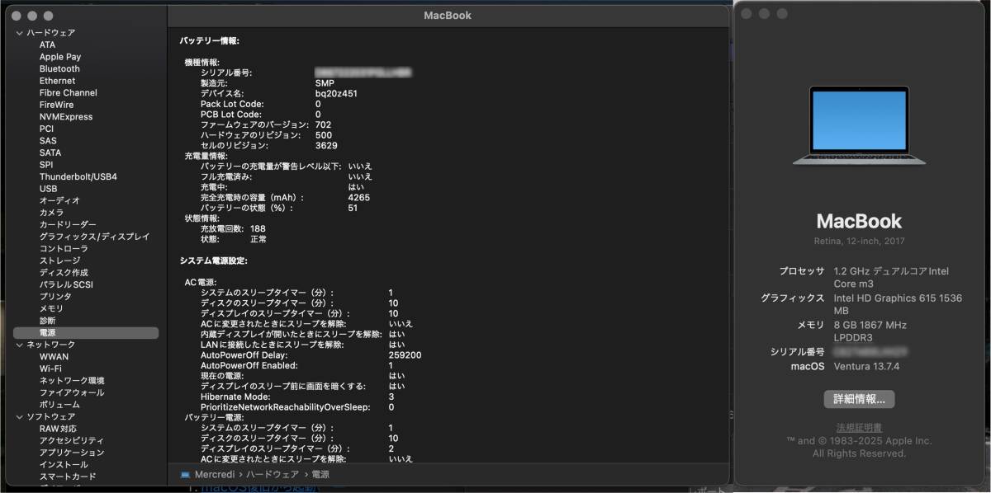Select NVMExpress in the sidebar
The height and width of the screenshot is (493, 991).
[66, 117]
